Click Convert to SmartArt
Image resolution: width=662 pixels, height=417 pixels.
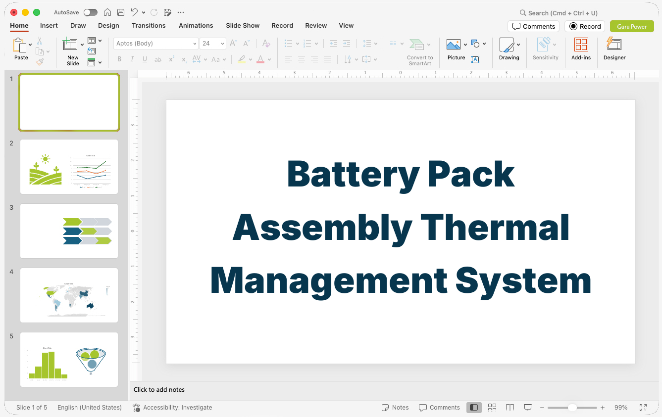[x=420, y=52]
